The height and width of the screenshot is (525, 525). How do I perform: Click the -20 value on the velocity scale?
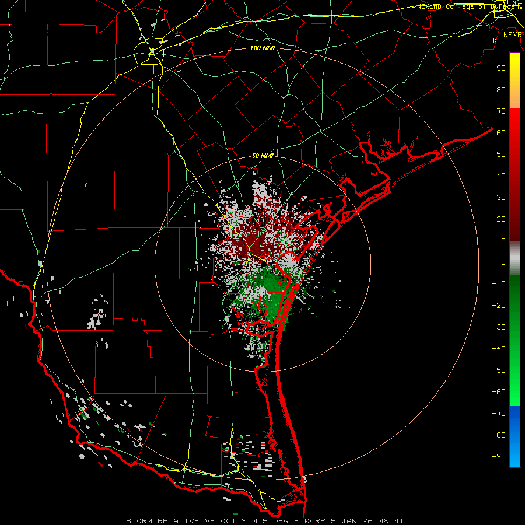[x=499, y=305]
